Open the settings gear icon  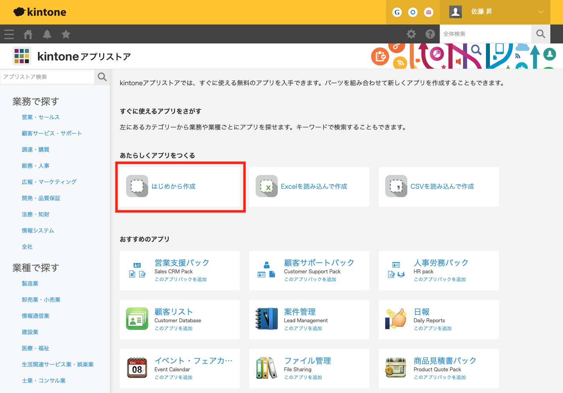411,34
